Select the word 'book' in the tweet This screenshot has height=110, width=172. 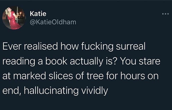click(x=56, y=61)
